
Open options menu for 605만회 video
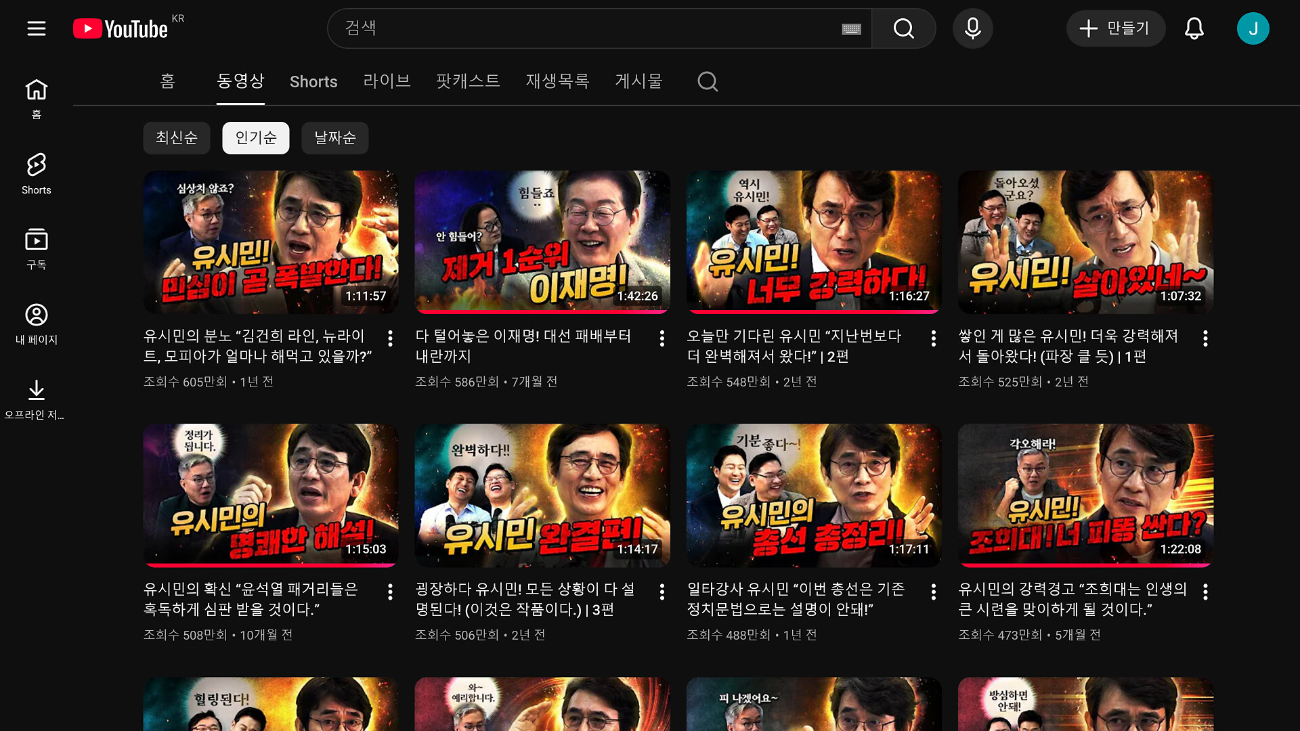click(x=390, y=338)
